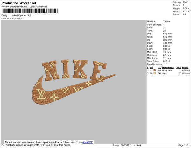Click the barcode under the worksheet title
The image size is (191, 148).
click(x=30, y=11)
